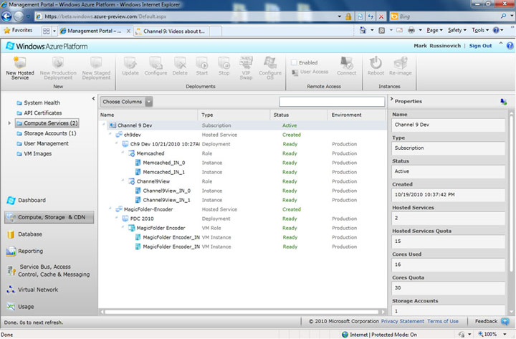The width and height of the screenshot is (516, 339).
Task: Switch to Channel 9 Videos tab
Action: point(171,32)
